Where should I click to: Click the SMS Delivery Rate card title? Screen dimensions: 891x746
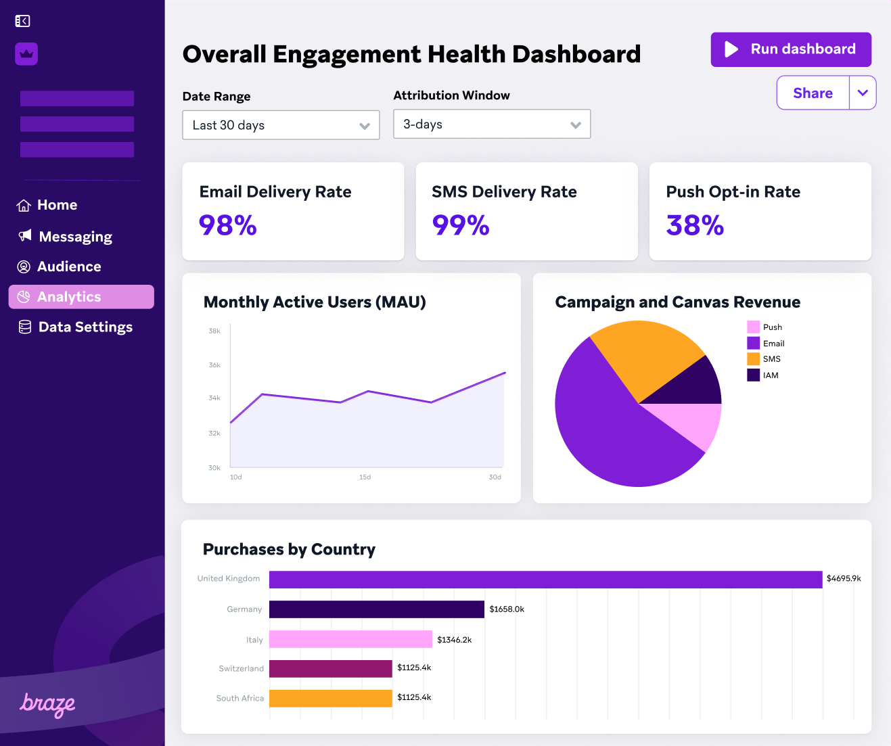tap(504, 192)
